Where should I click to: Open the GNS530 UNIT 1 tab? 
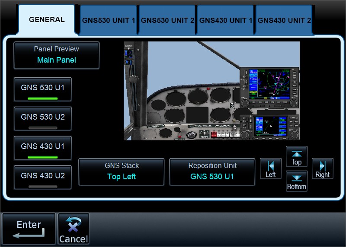click(x=109, y=20)
